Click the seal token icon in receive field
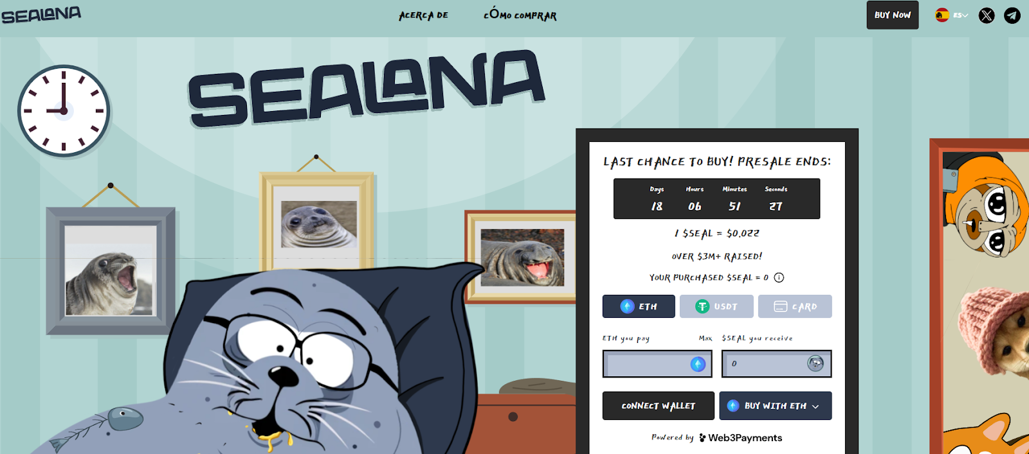 point(815,363)
